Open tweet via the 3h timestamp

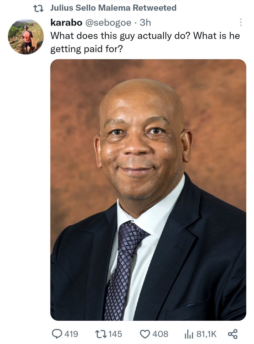145,22
